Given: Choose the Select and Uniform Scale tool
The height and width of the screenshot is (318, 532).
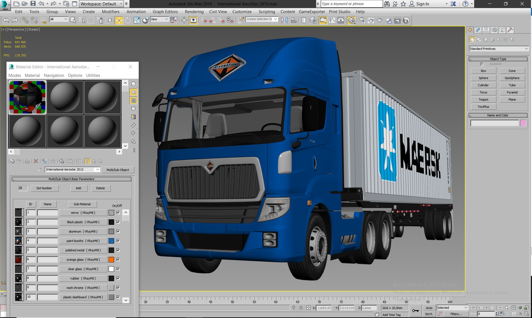Looking at the screenshot, I should tap(137, 20).
